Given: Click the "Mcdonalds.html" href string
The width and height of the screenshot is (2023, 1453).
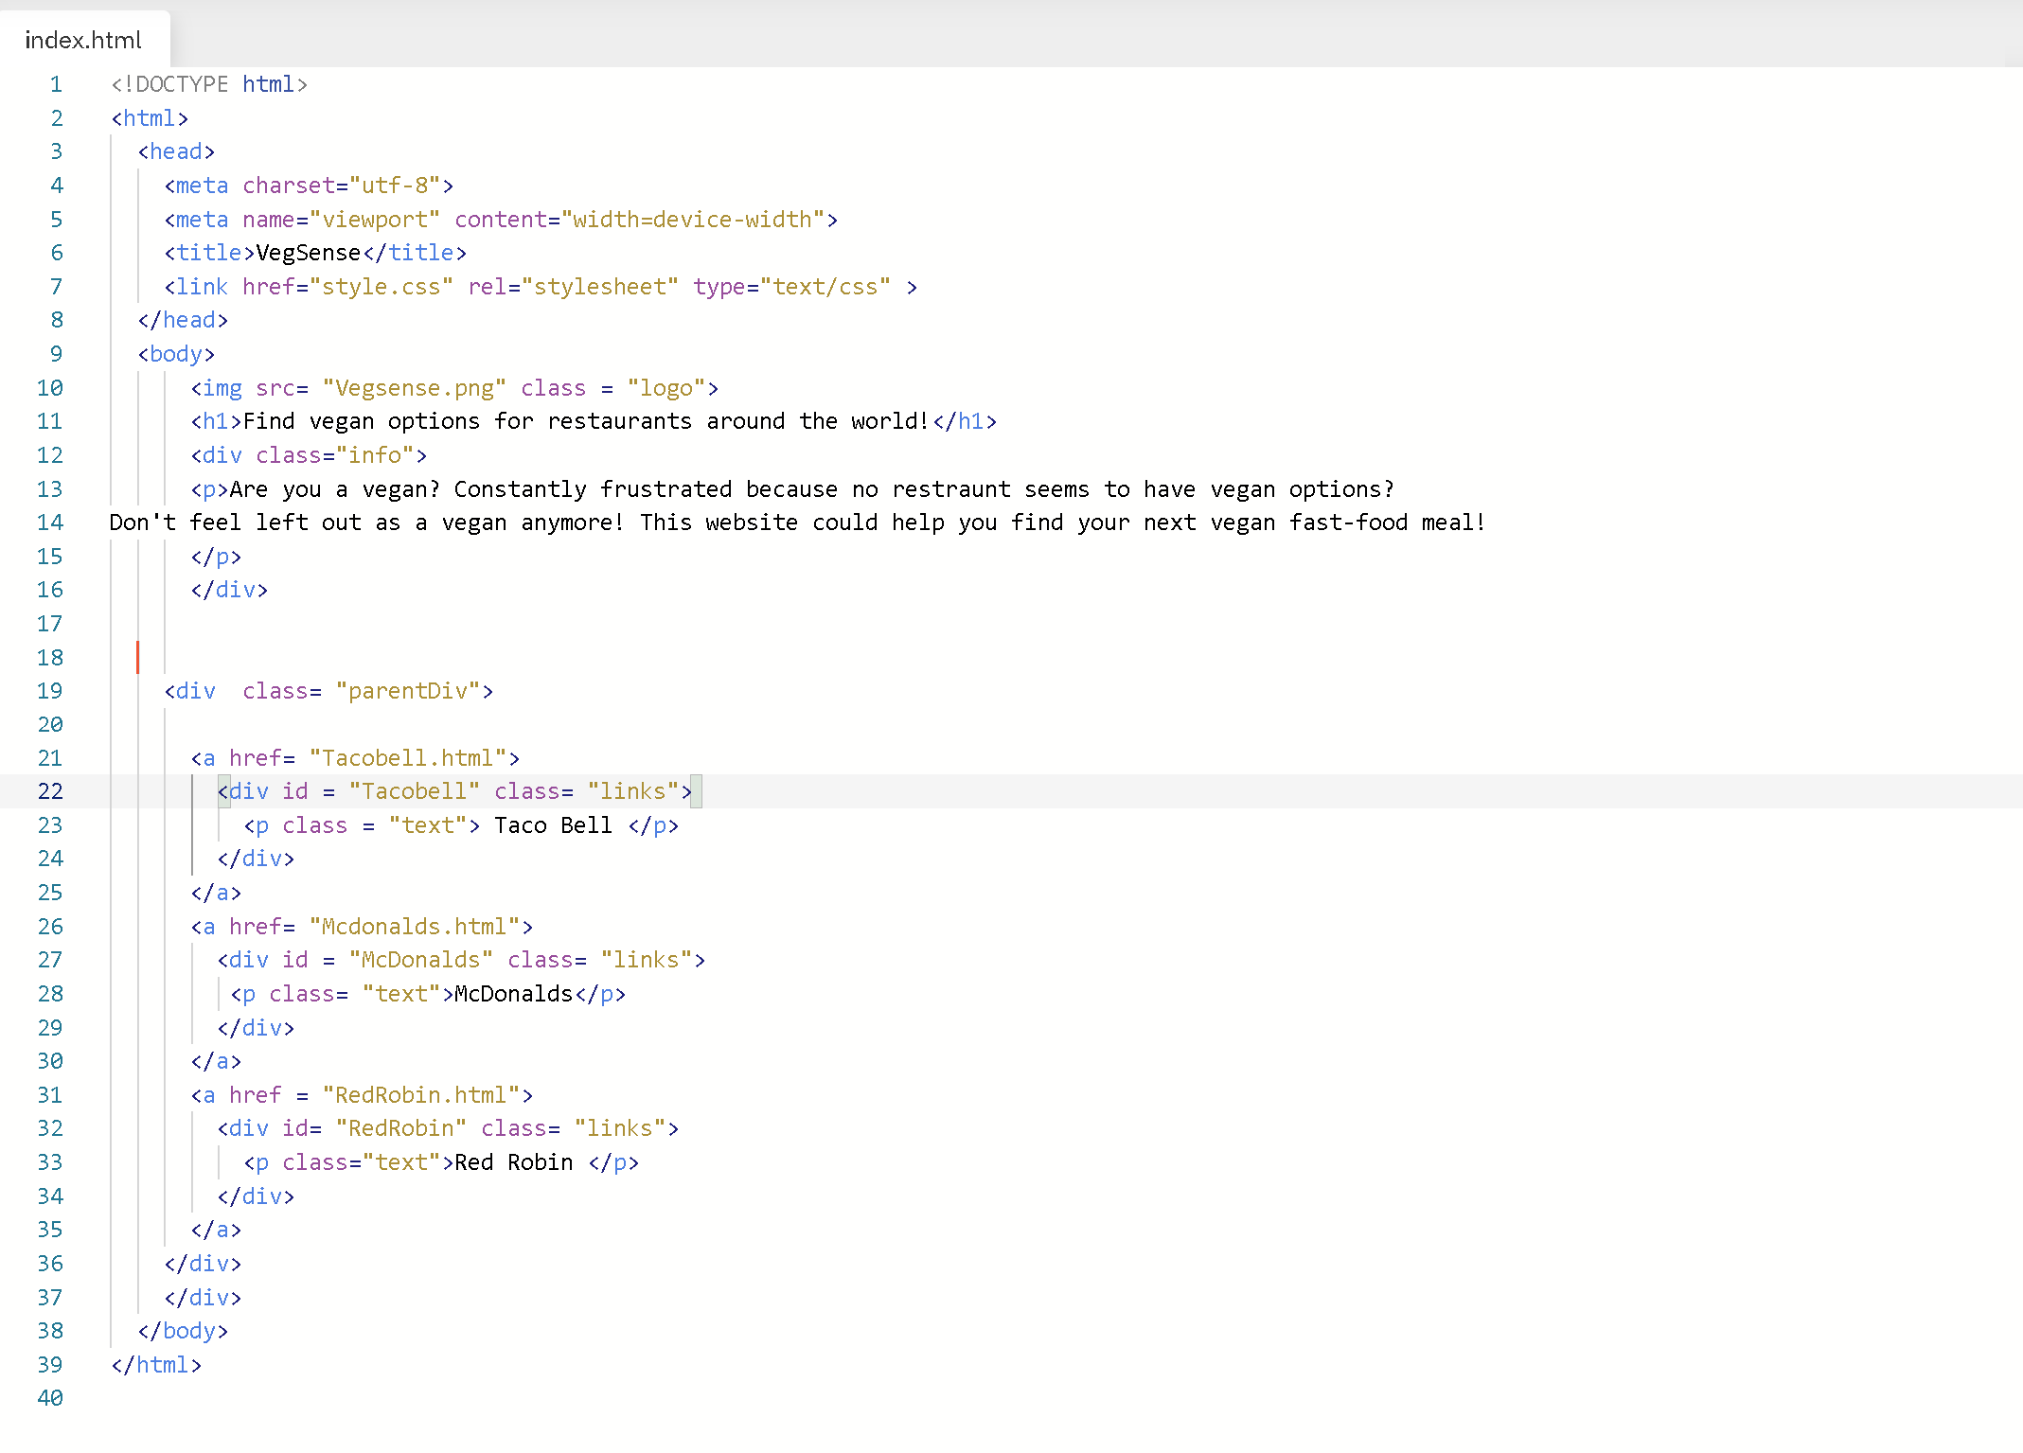Looking at the screenshot, I should click(x=415, y=927).
